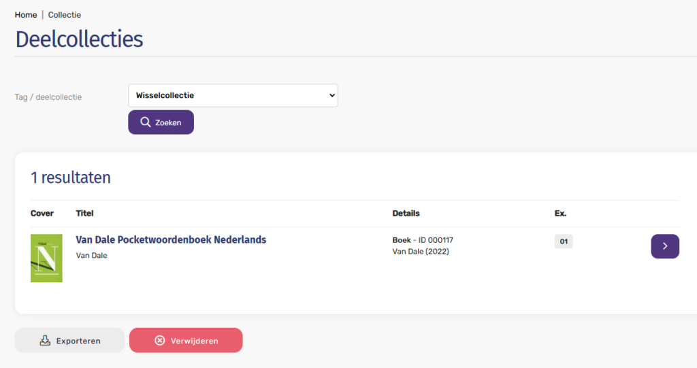Click the magnifier icon in Zoeken button
The image size is (697, 368).
click(146, 122)
